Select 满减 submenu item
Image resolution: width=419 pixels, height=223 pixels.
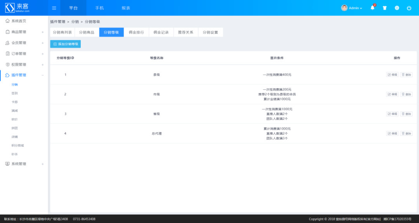pos(14,111)
